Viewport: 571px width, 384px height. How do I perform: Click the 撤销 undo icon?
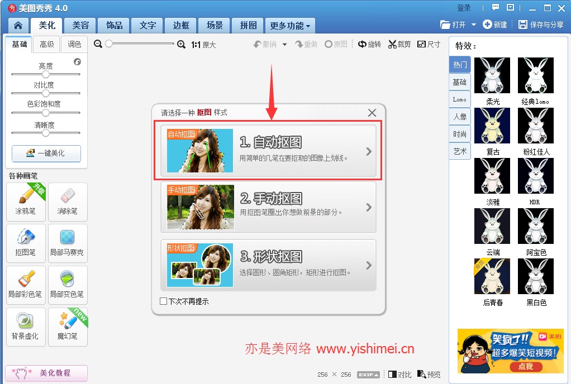click(x=265, y=44)
